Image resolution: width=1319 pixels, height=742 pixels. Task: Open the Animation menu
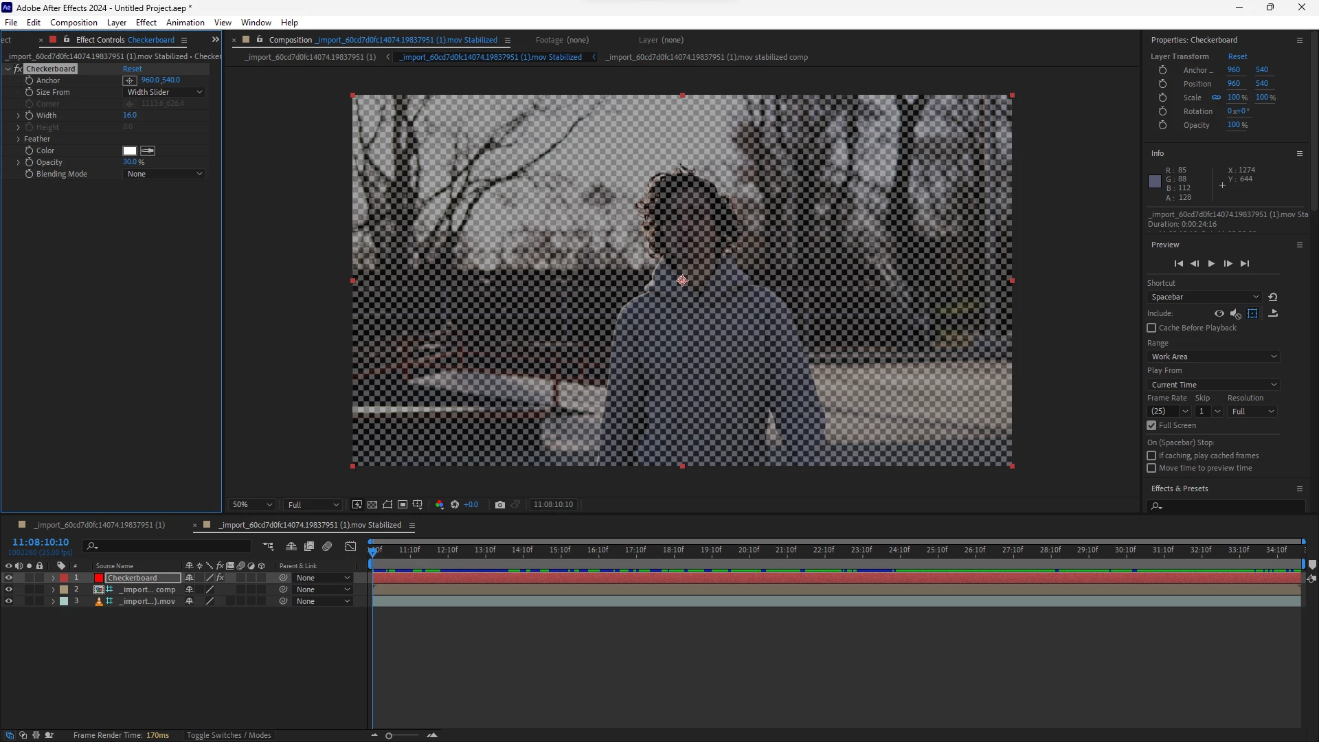point(185,23)
